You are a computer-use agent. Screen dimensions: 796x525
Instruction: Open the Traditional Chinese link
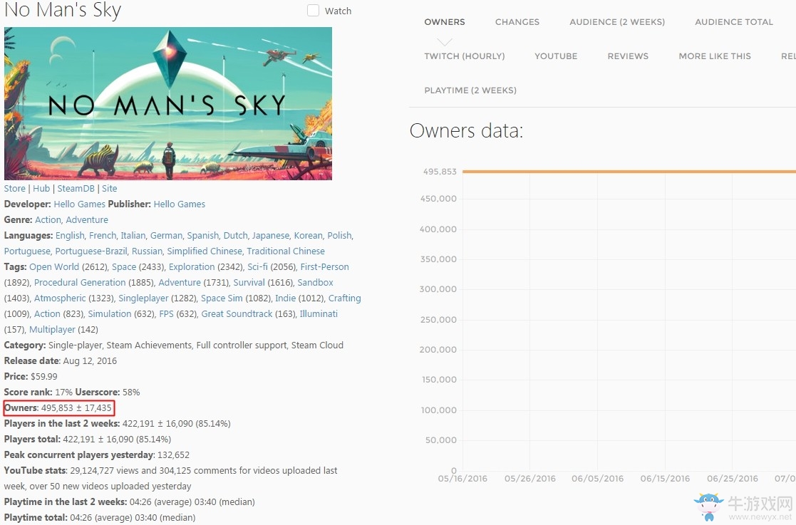click(x=286, y=251)
